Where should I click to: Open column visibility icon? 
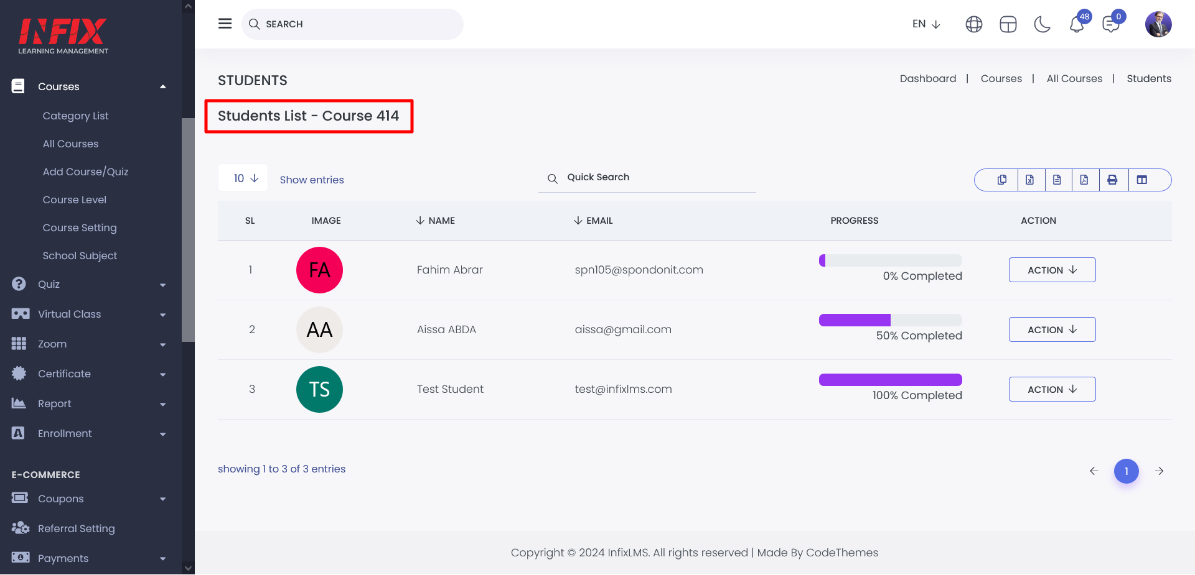1142,180
